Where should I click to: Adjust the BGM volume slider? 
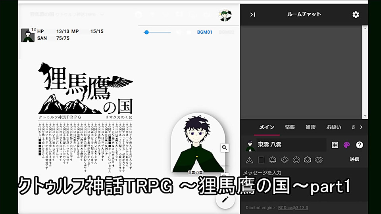(157, 32)
